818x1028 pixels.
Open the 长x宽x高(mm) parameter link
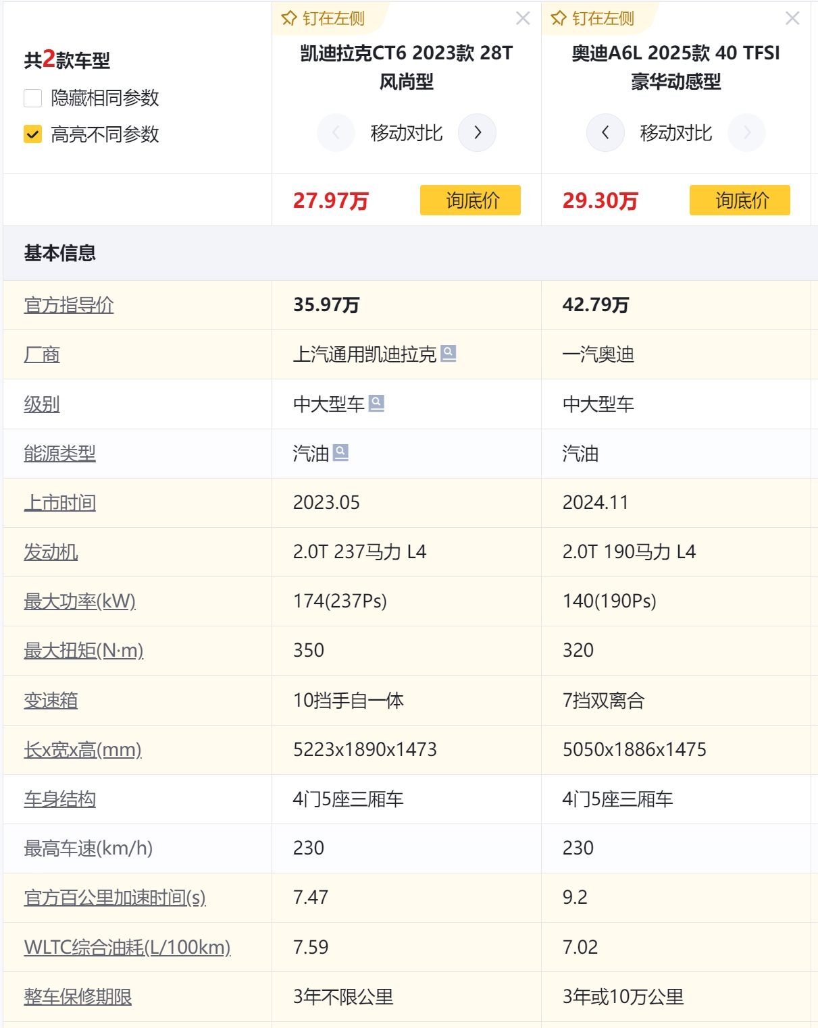[x=82, y=749]
